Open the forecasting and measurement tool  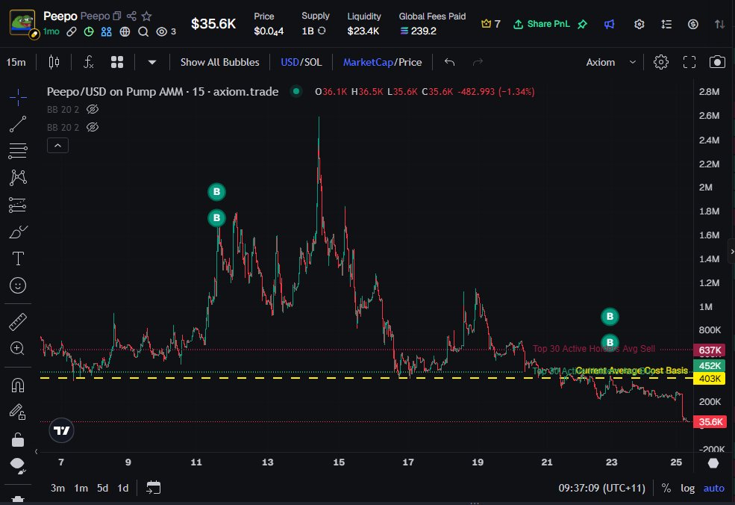point(18,205)
